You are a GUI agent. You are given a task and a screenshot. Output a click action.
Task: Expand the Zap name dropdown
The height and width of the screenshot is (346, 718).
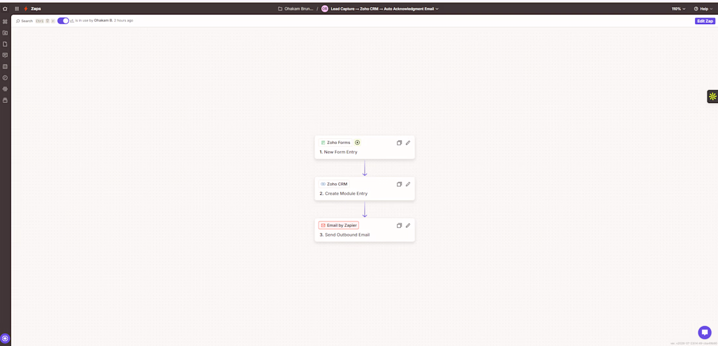[x=437, y=8]
